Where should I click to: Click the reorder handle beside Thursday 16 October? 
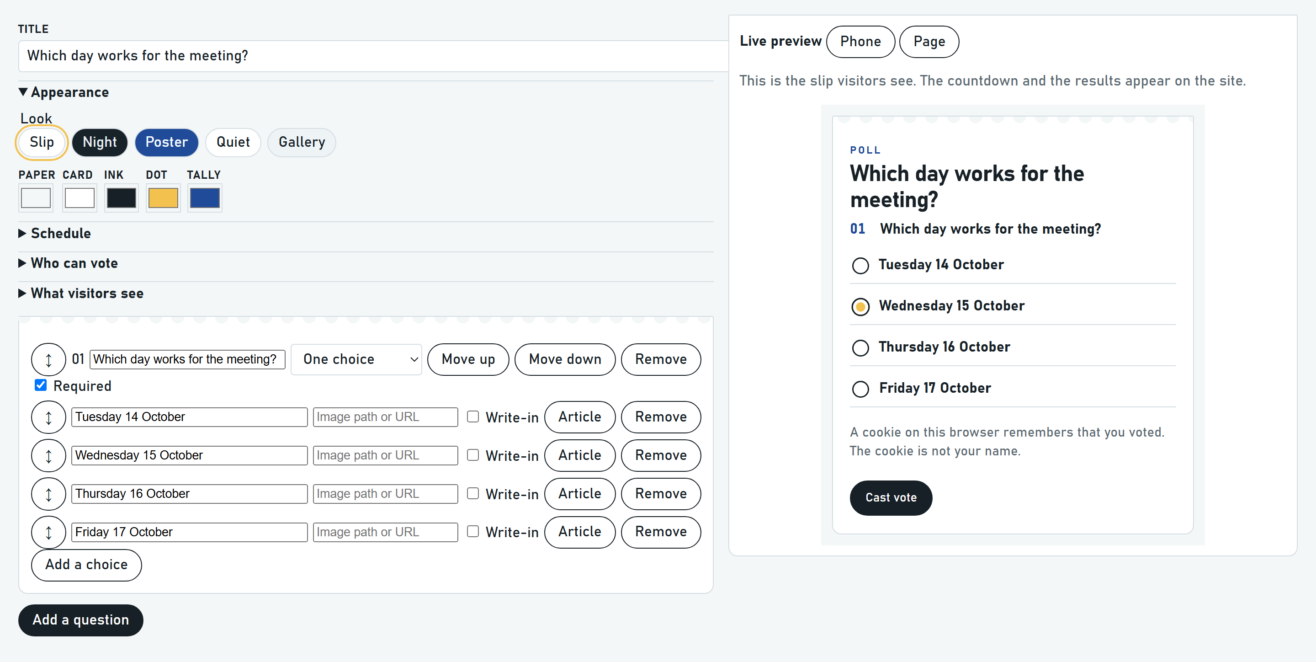(48, 494)
